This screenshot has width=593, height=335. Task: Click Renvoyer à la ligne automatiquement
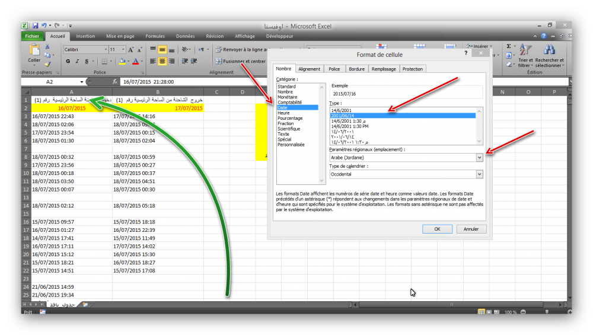click(241, 50)
